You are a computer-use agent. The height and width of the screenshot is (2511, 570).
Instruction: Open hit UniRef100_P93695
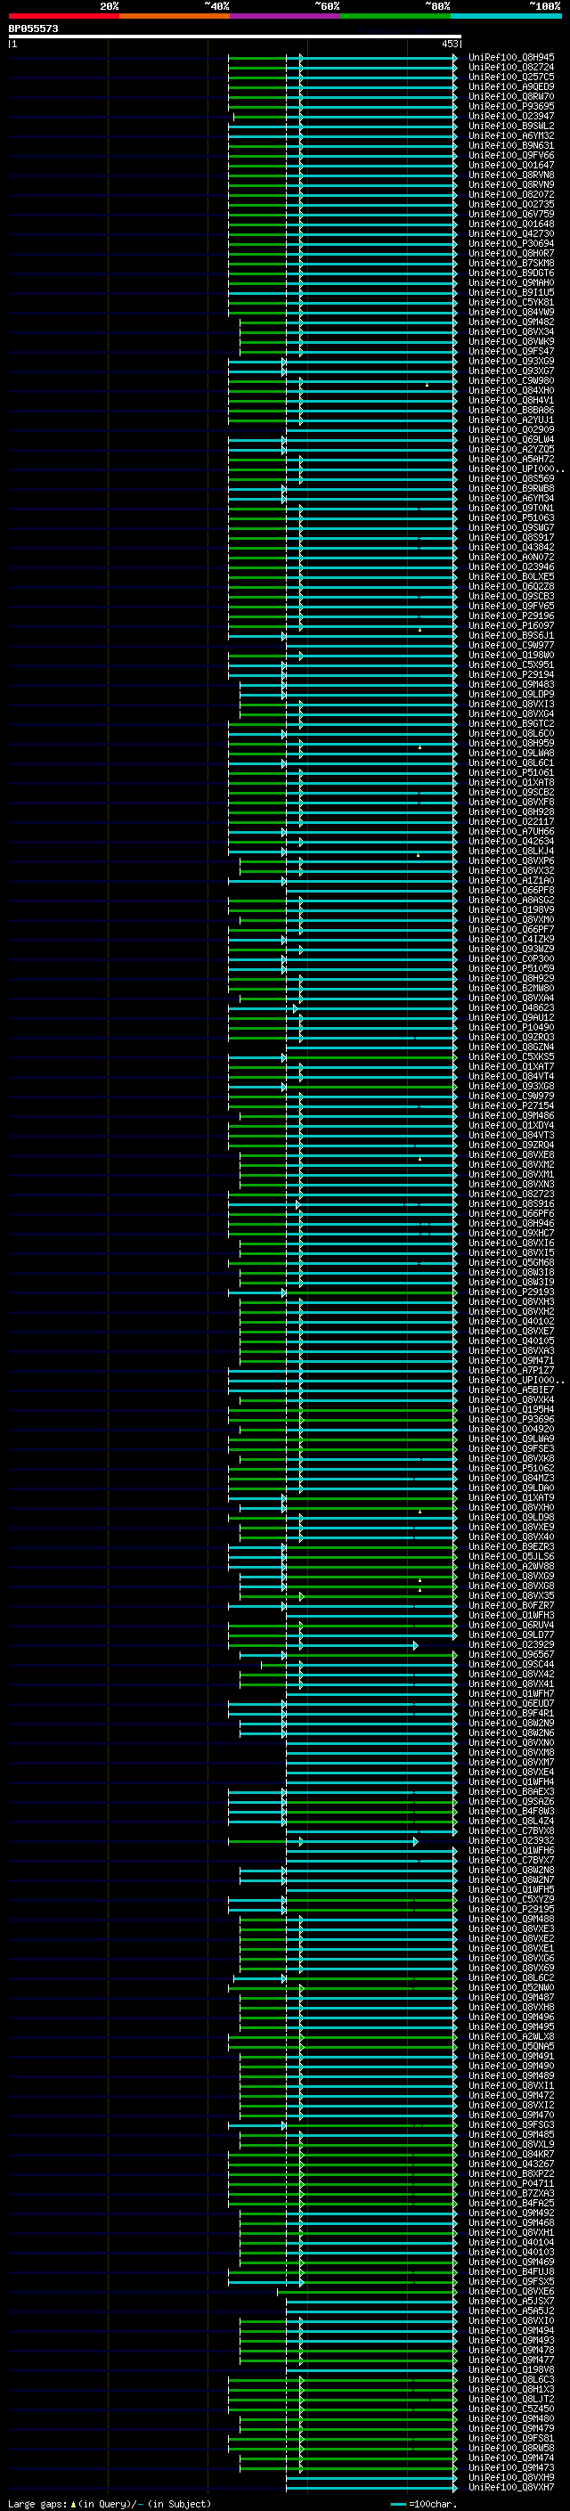(511, 106)
